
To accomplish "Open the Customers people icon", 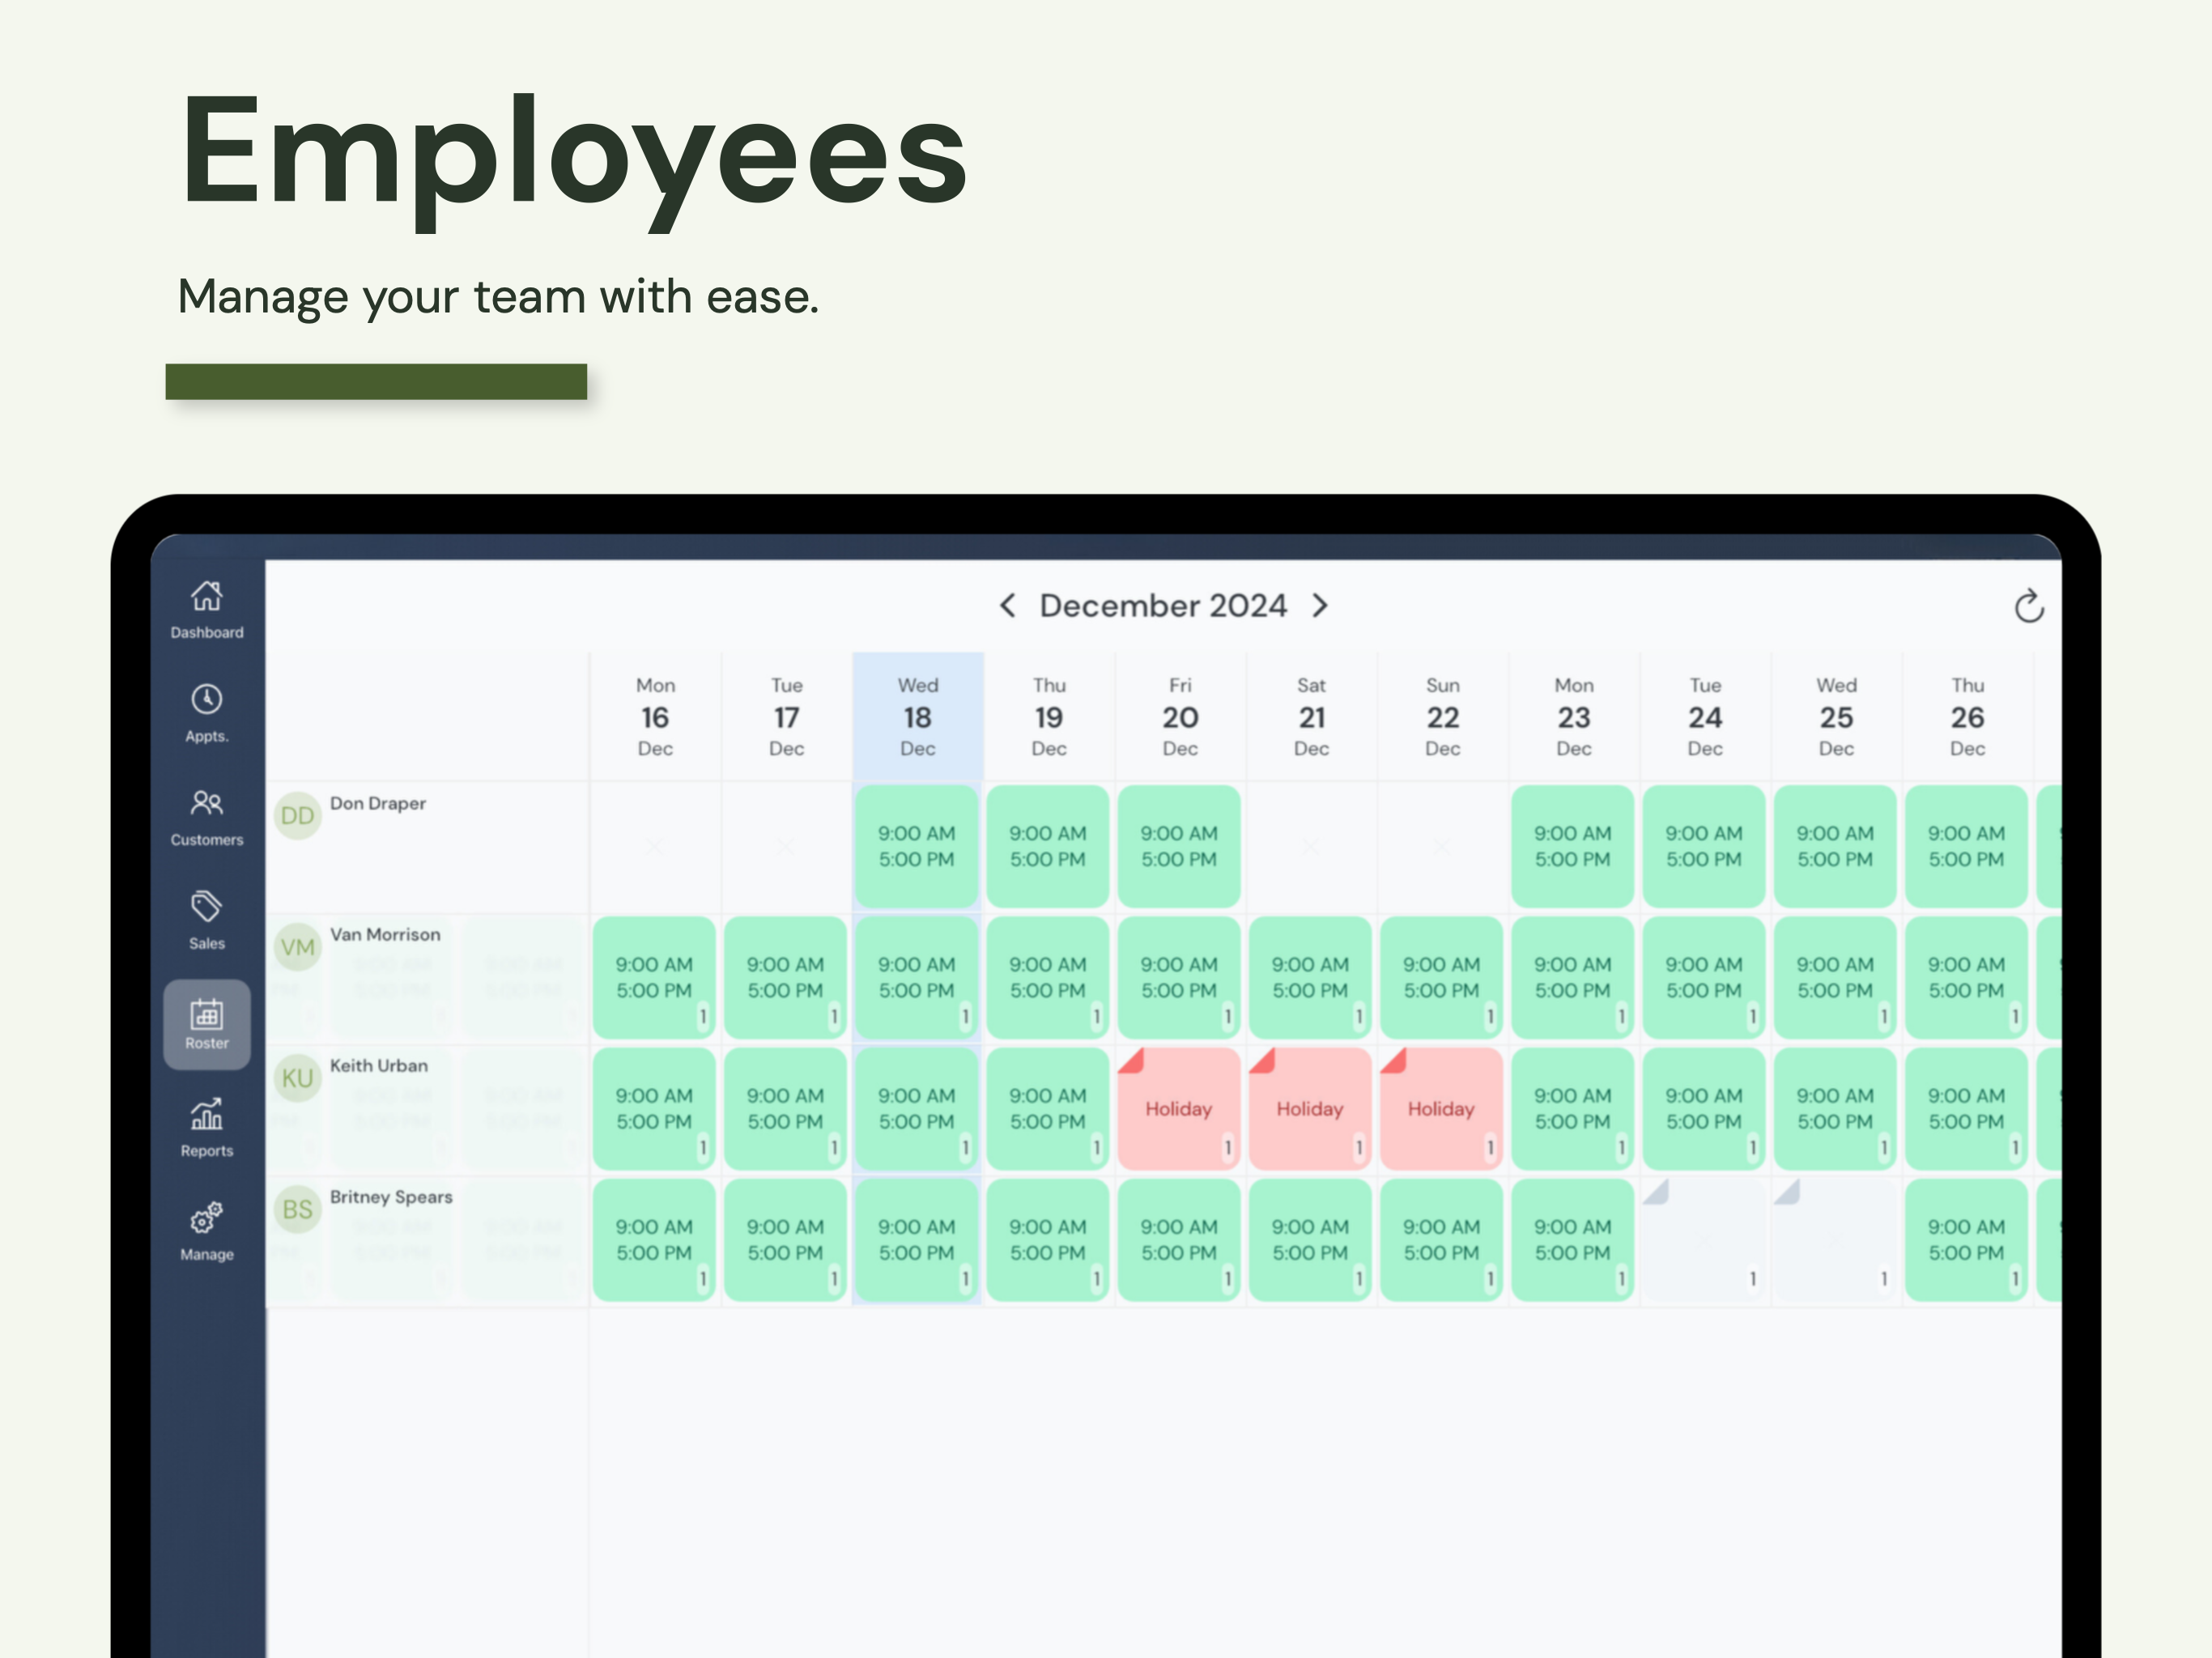I will click(x=207, y=804).
